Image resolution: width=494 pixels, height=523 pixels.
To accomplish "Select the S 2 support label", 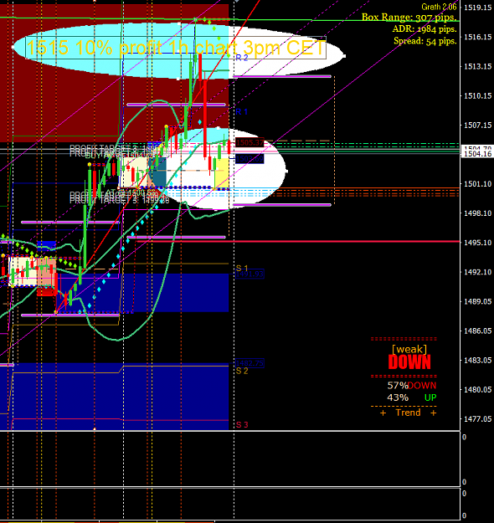I will click(x=242, y=371).
